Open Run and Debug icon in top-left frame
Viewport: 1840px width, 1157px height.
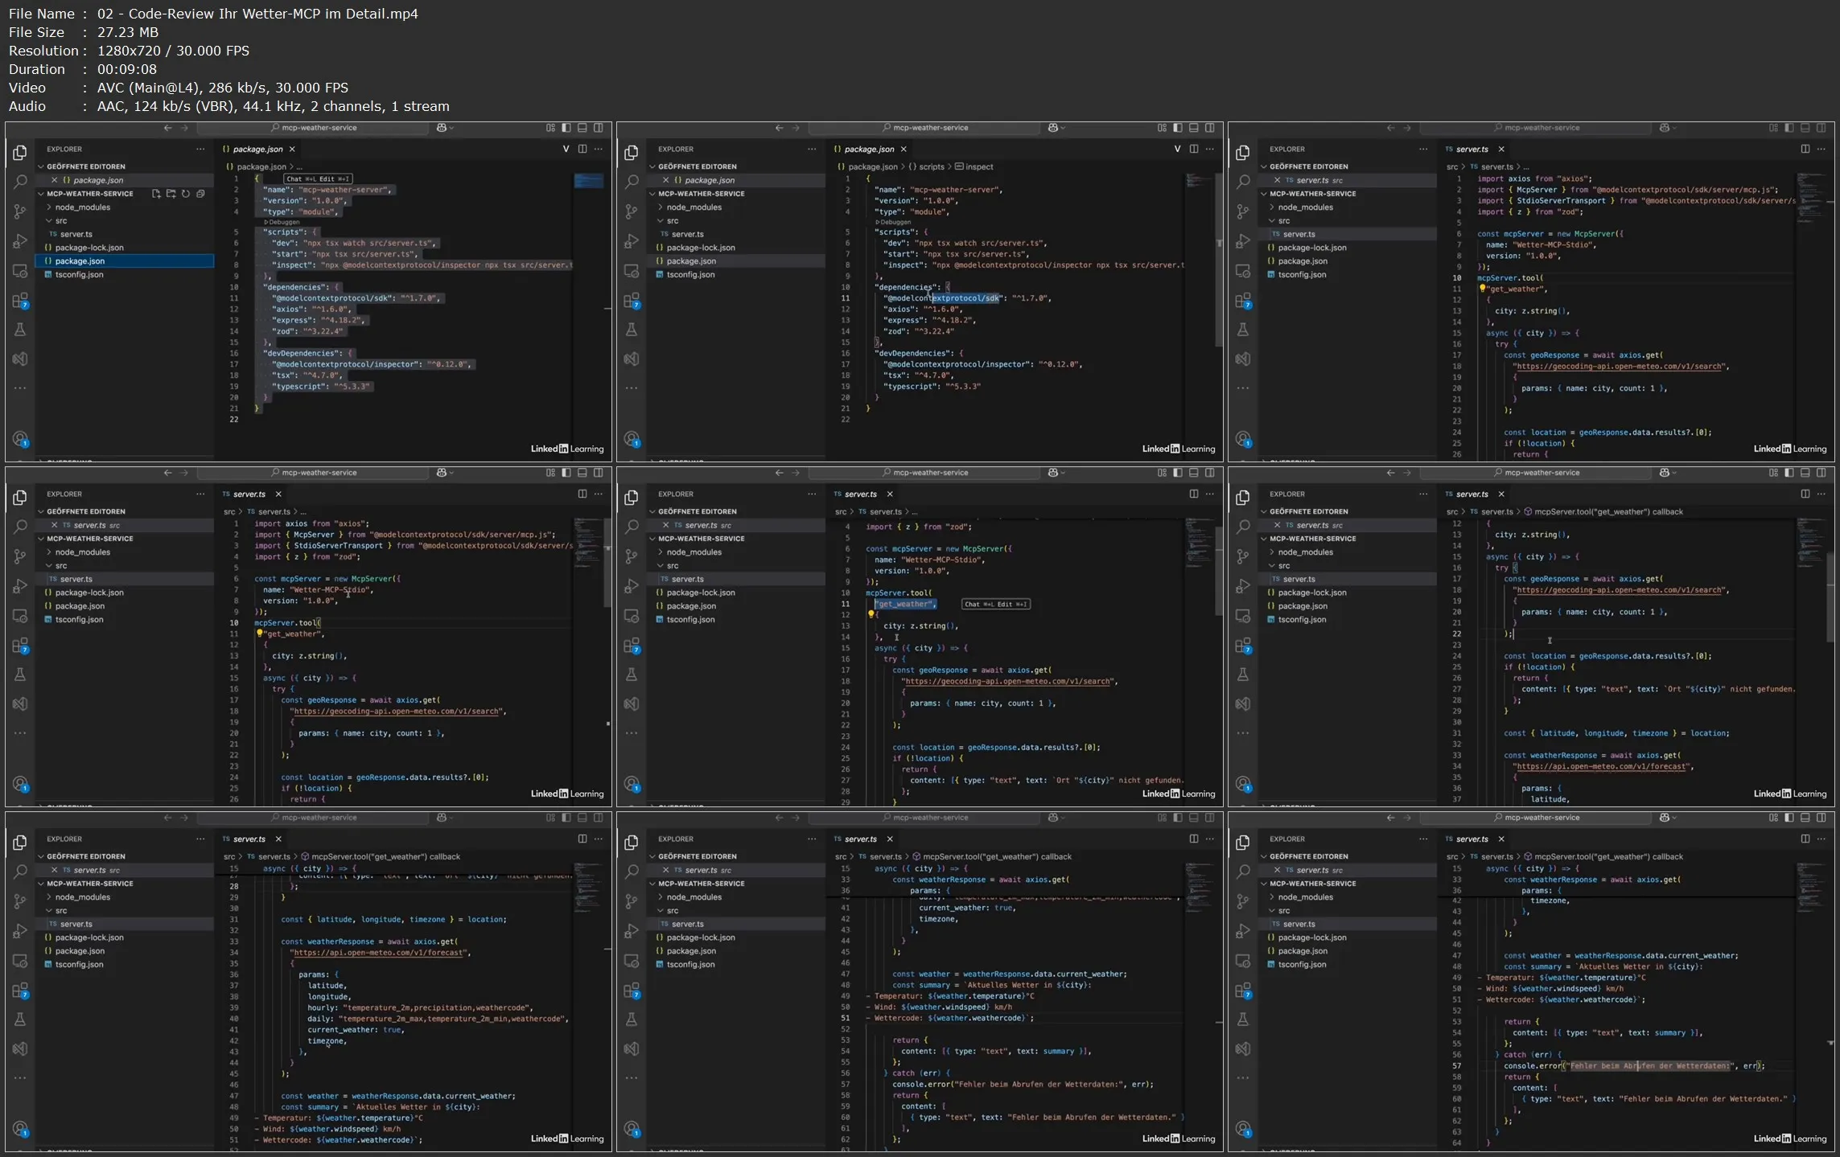pyautogui.click(x=20, y=241)
